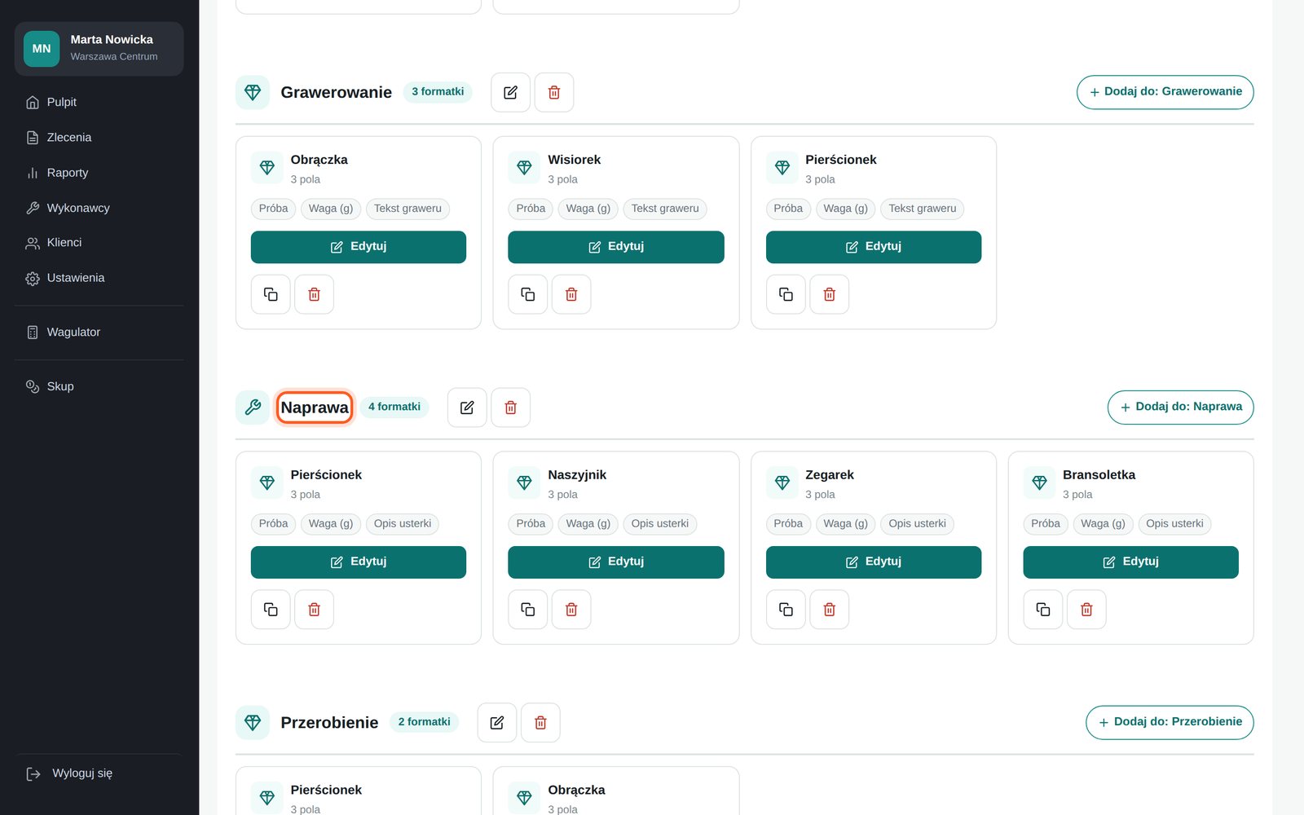
Task: Edit the Naprawa category name
Action: [x=467, y=407]
